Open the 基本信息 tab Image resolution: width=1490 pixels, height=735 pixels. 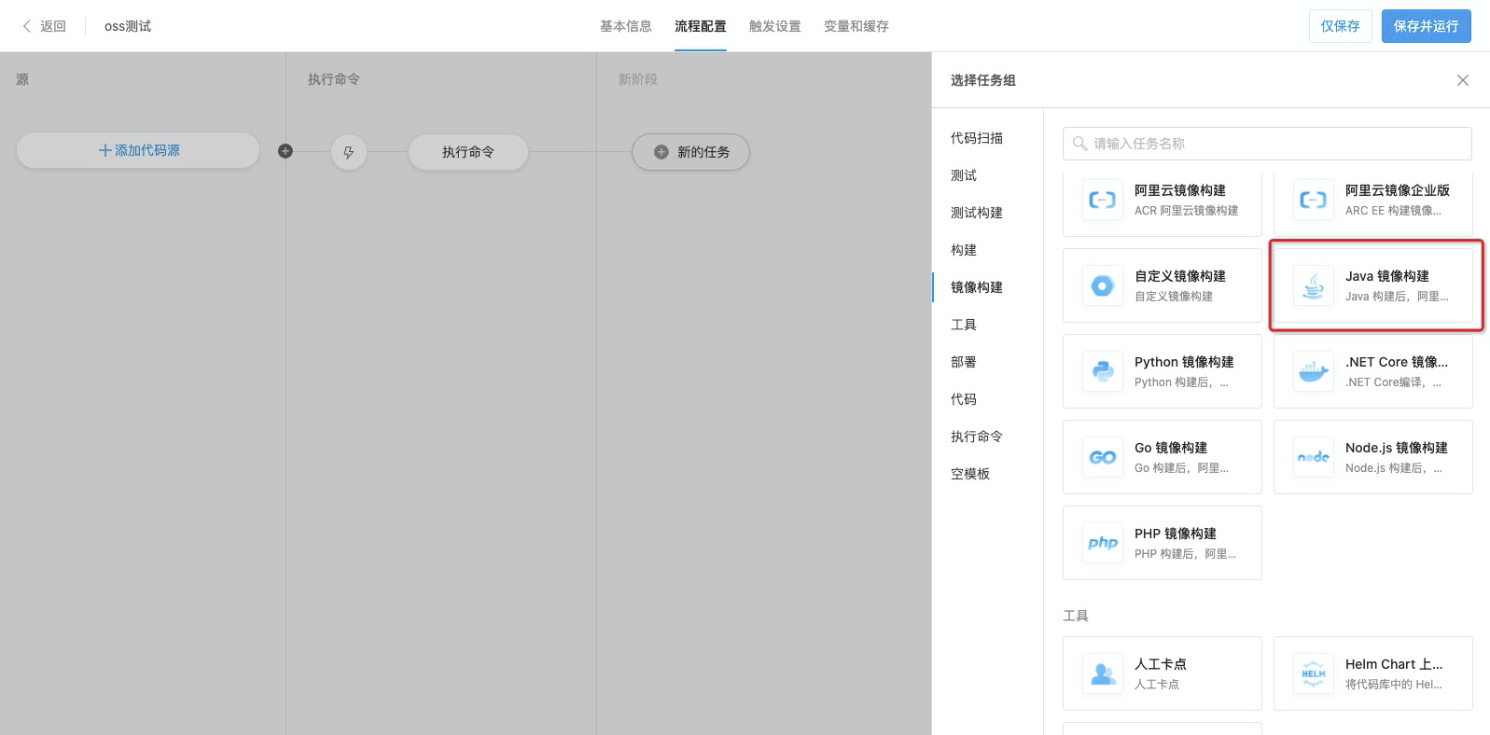626,26
